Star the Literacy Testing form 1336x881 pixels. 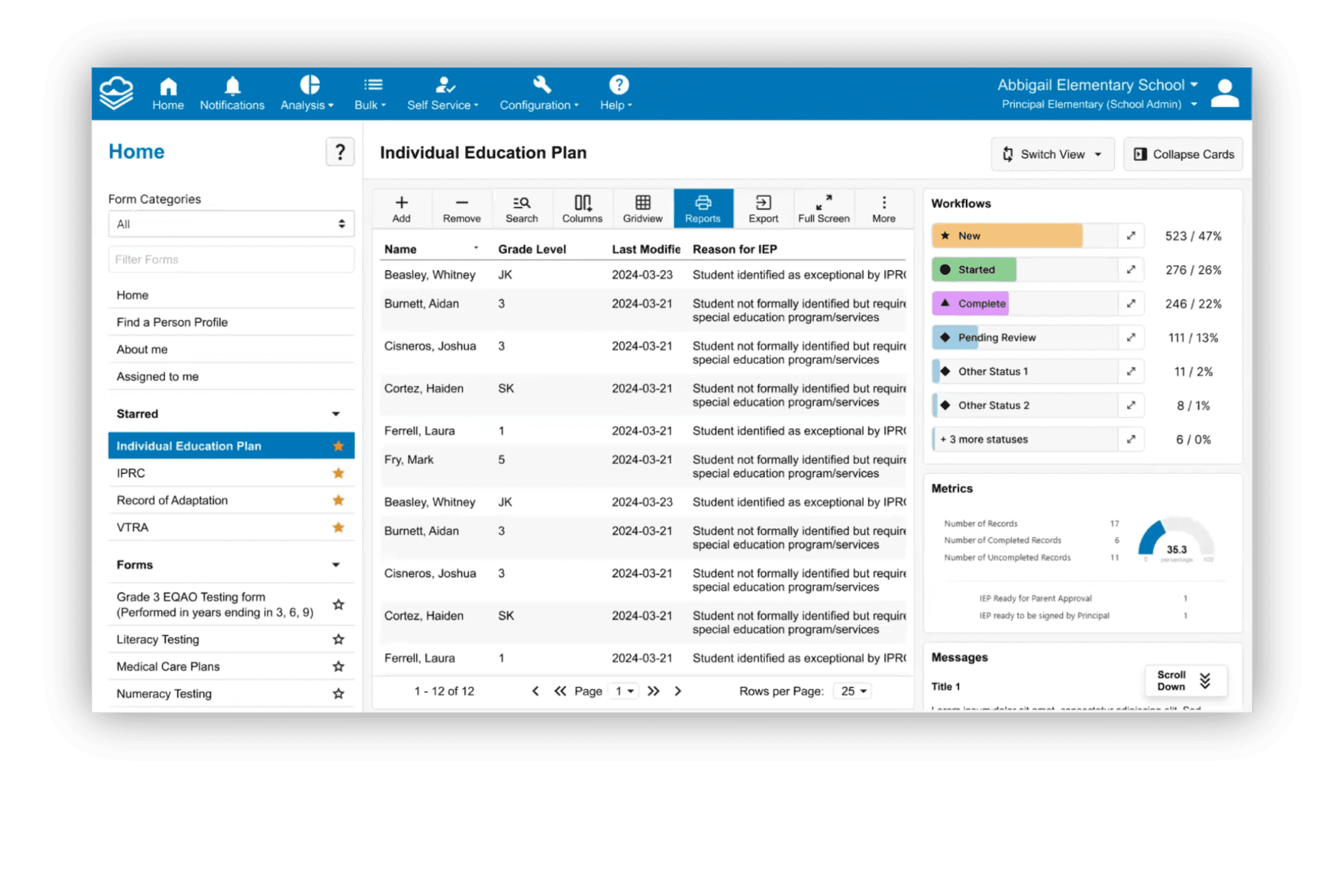tap(339, 639)
